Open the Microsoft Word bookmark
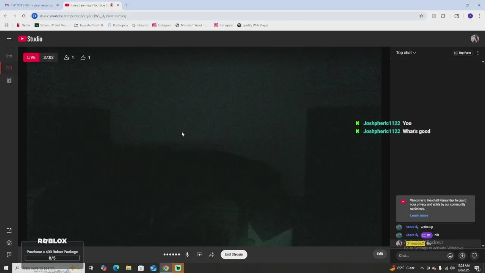Viewport: 485px width, 273px height. click(x=192, y=25)
